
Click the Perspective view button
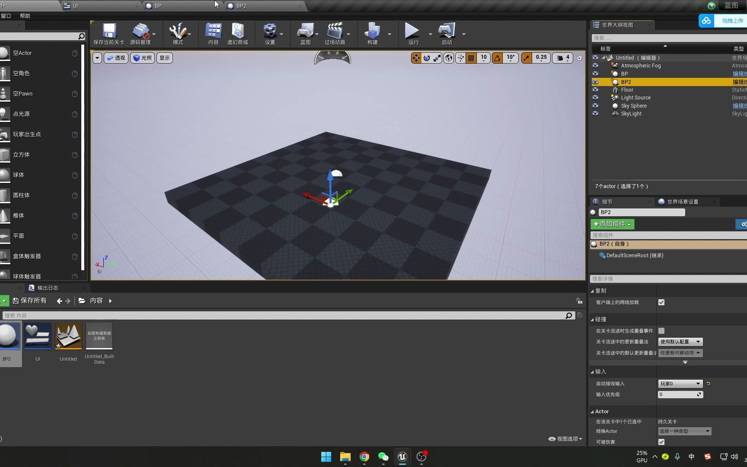(x=116, y=58)
